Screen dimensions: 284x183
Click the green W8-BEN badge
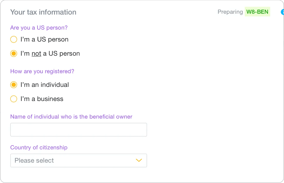click(257, 12)
